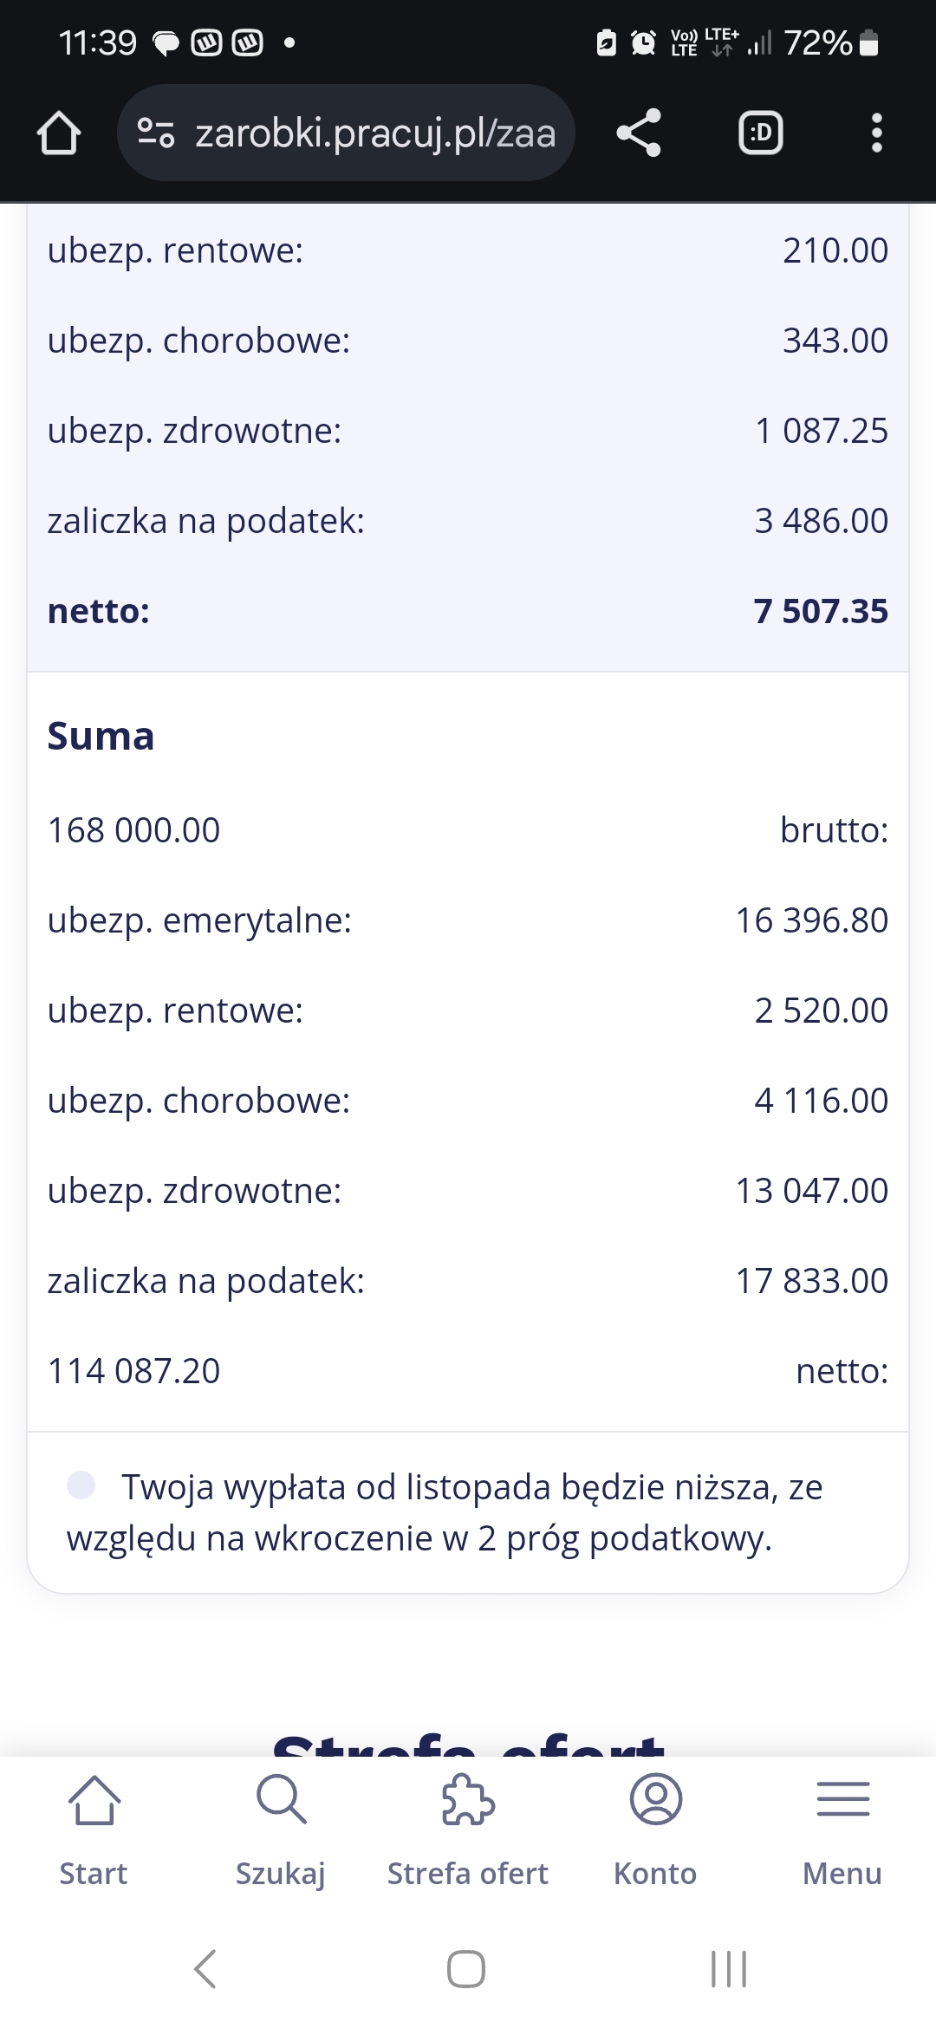The image size is (936, 2028).
Task: Open Android recent apps button
Action: point(728,1969)
